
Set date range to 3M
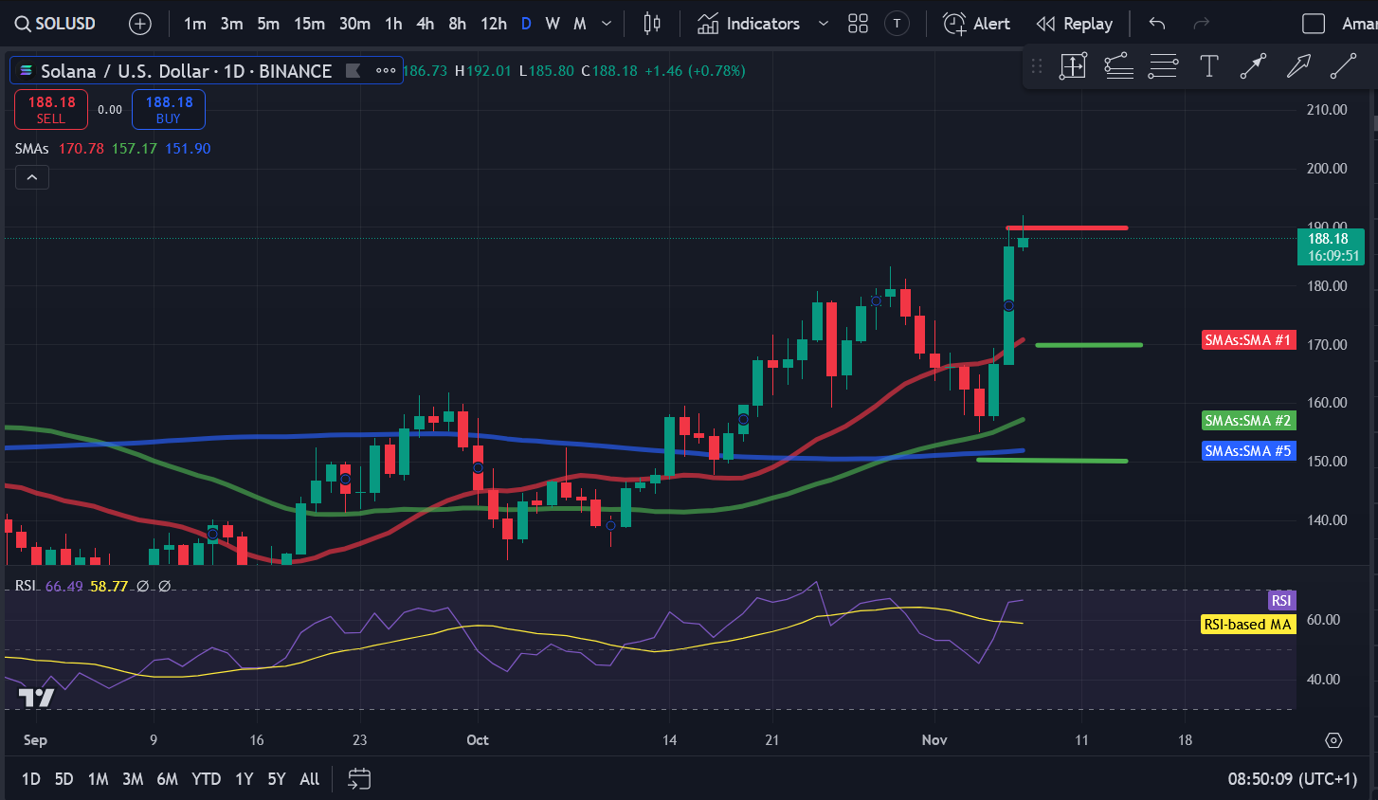pos(133,779)
